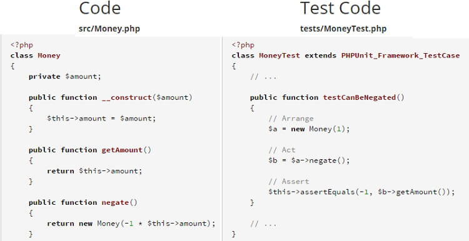Click the return new Money line
Viewport: 469px width, 241px height.
click(x=131, y=224)
